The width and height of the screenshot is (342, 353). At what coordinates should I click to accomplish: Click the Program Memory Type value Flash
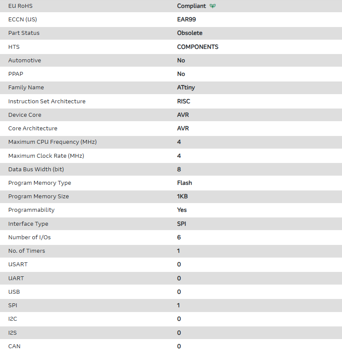coord(184,183)
